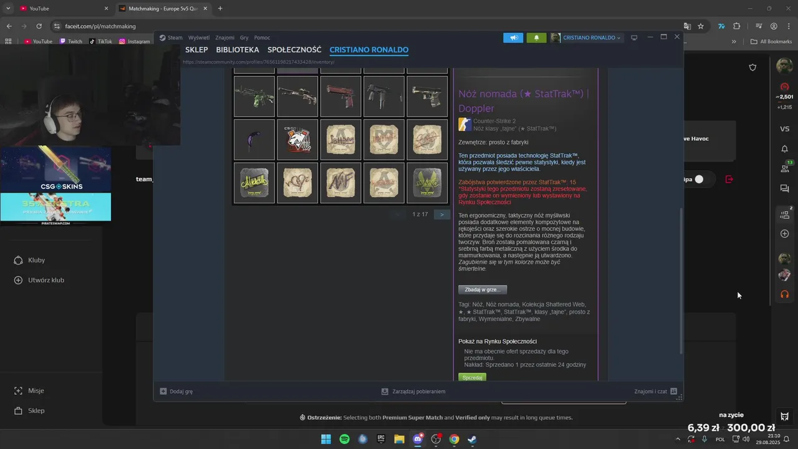Image resolution: width=798 pixels, height=449 pixels.
Task: Go to the BIBLIOTEKA tab
Action: coord(238,50)
